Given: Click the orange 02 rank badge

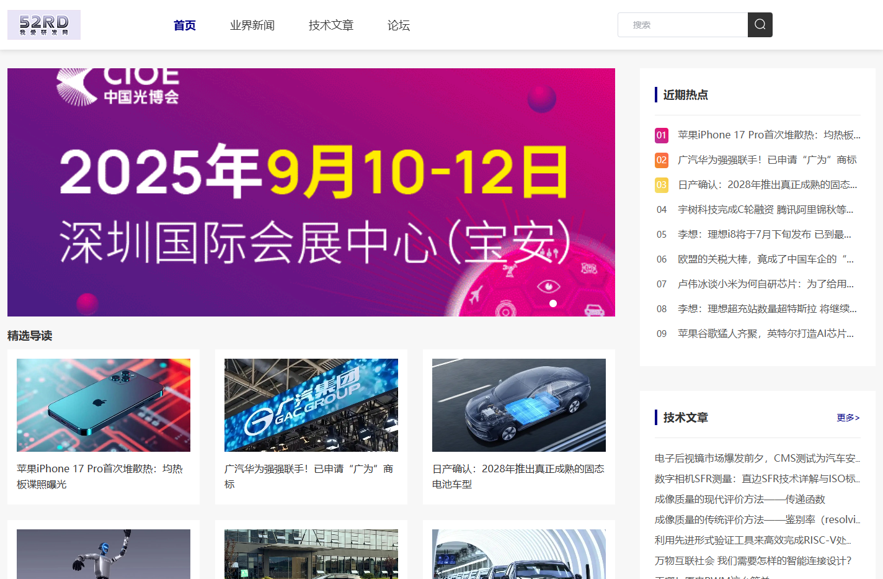Looking at the screenshot, I should click(x=662, y=159).
